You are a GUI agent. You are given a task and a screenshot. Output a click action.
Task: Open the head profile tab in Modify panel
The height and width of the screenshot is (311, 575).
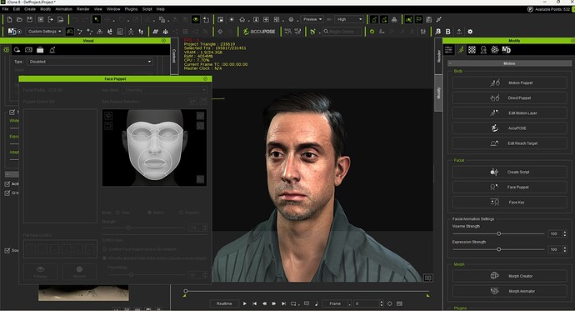[483, 49]
